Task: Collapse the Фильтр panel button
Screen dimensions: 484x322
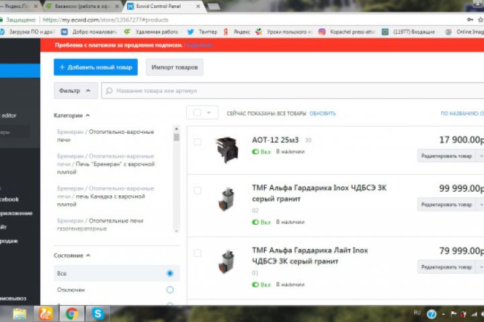Action: [x=75, y=91]
